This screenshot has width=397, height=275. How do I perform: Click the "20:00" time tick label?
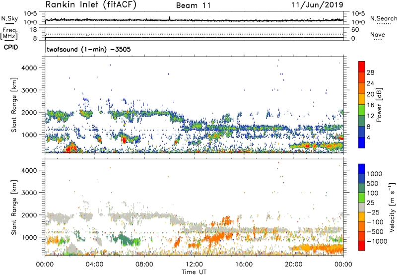tap(294, 265)
